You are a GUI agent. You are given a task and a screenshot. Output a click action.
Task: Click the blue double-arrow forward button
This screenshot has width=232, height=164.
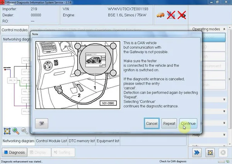[x=197, y=152]
